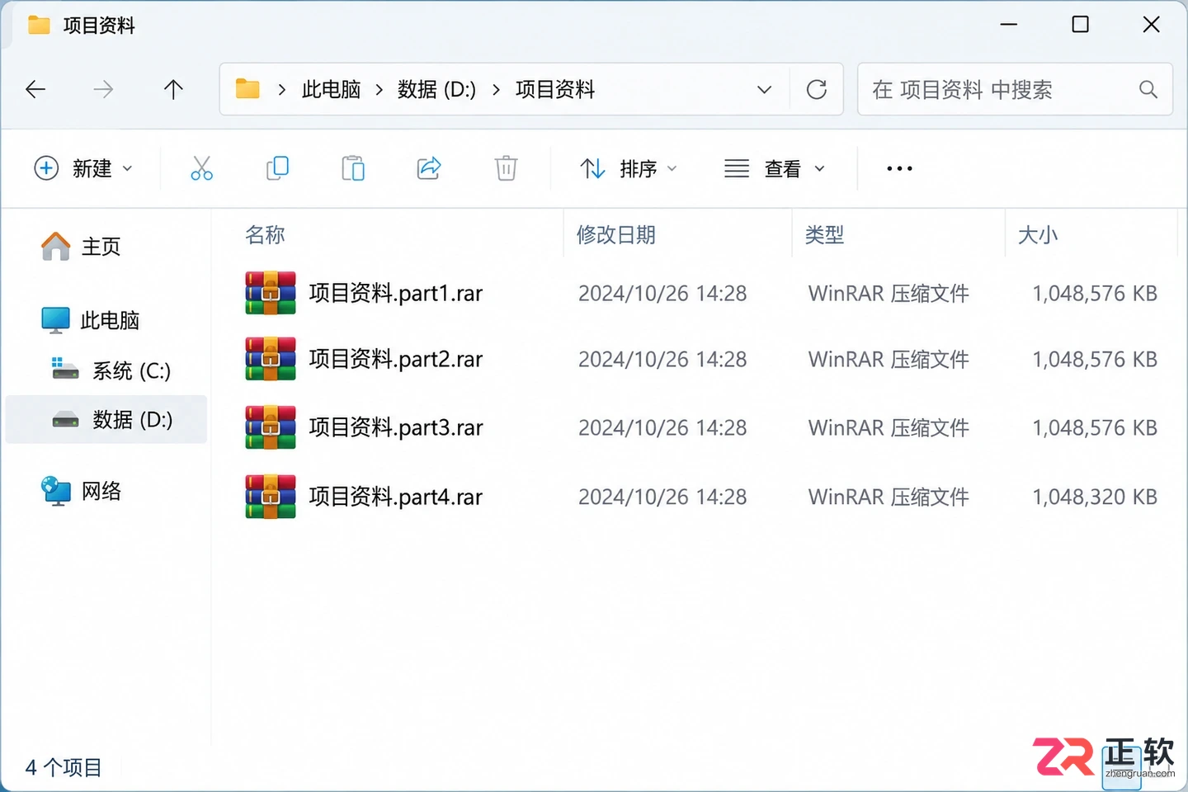Image resolution: width=1188 pixels, height=792 pixels.
Task: Click 项目资料 in the address breadcrumb
Action: click(555, 89)
